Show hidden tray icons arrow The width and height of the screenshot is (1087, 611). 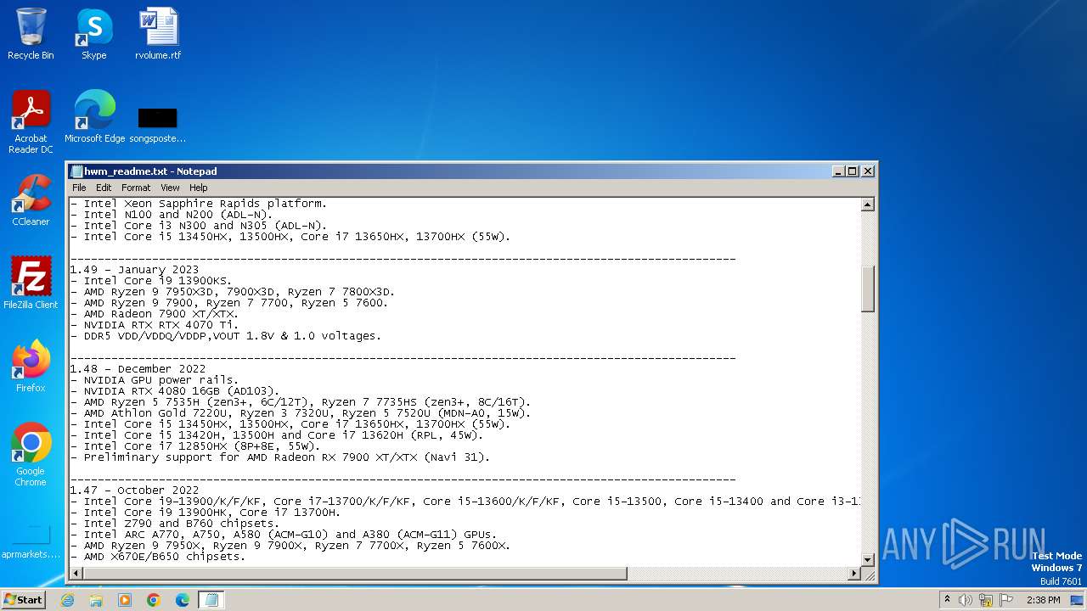[947, 600]
